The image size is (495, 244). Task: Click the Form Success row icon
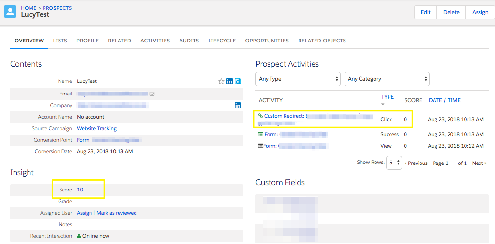coord(260,134)
